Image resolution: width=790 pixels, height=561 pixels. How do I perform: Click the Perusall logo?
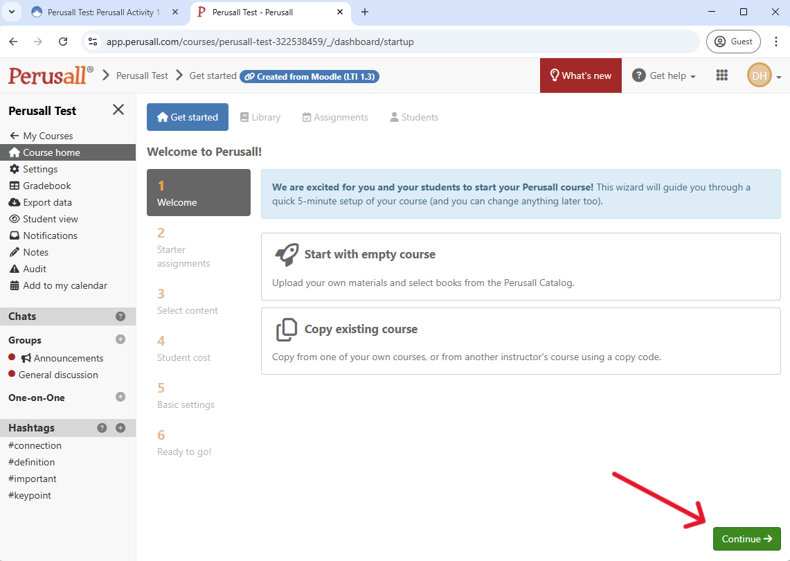point(49,75)
